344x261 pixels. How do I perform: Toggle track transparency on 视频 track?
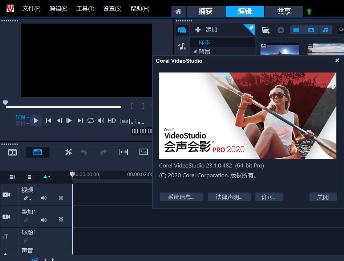(61, 198)
